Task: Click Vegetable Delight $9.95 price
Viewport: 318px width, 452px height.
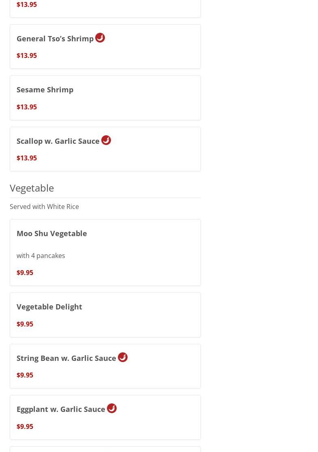Action: (x=25, y=324)
